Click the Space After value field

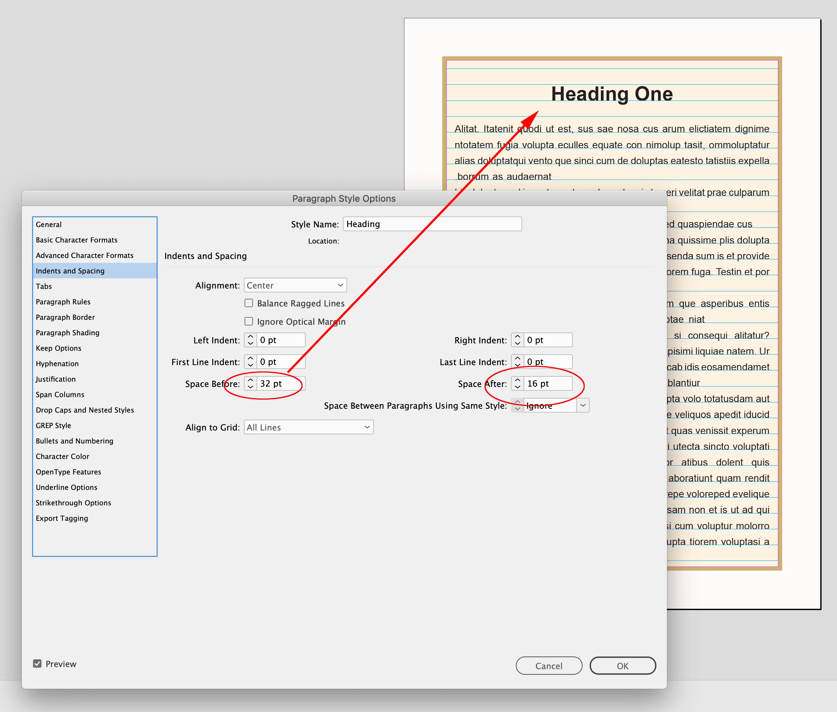coord(547,383)
